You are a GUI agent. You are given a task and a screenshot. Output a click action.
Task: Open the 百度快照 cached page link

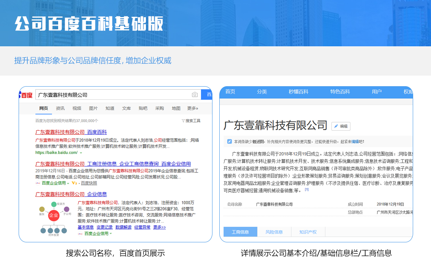click(x=89, y=183)
